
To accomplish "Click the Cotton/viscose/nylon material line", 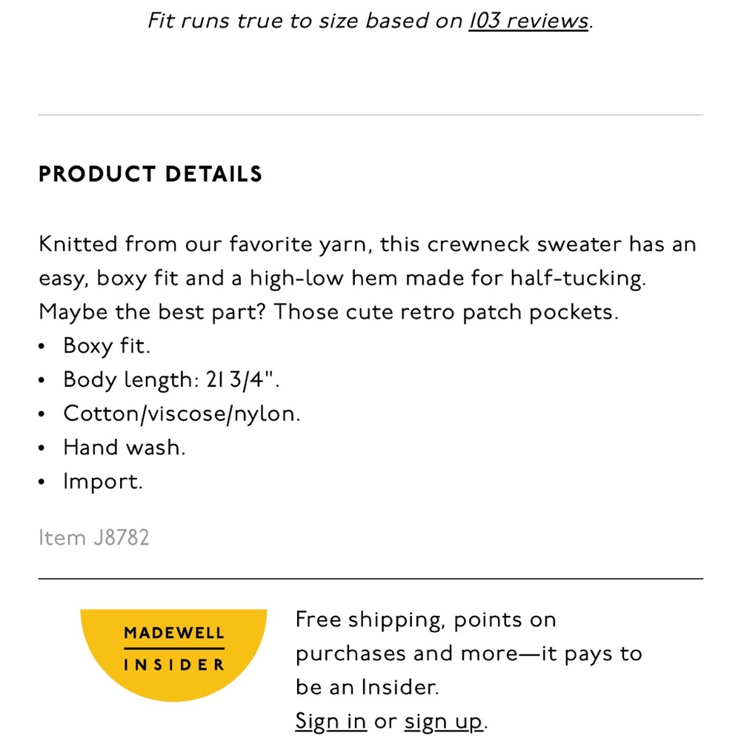I will (x=182, y=413).
